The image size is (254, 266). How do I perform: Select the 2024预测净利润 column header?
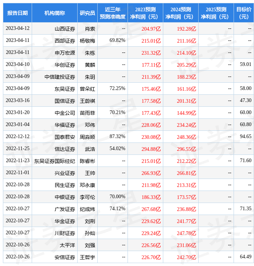click(181, 13)
